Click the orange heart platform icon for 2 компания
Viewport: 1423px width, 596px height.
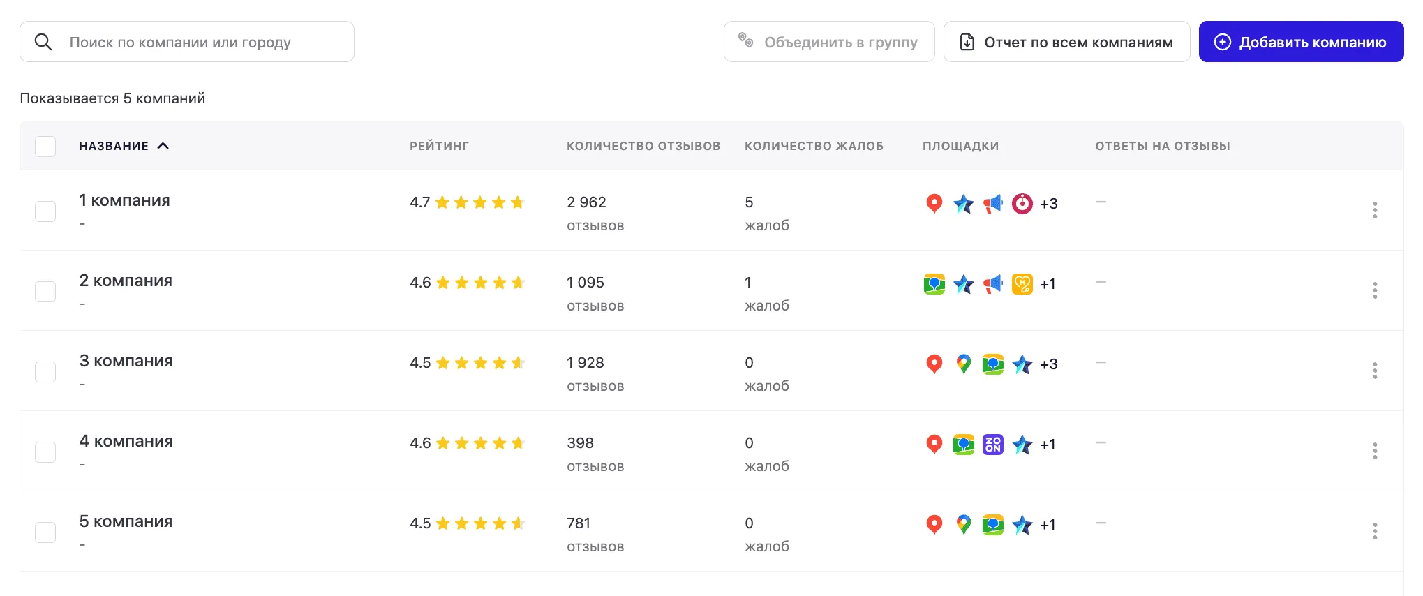(x=1022, y=284)
